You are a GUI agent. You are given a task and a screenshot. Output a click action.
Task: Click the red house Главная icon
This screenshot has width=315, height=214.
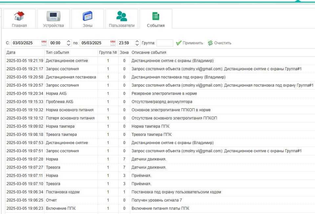19,16
